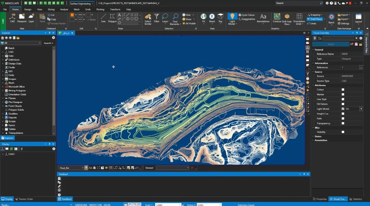The image size is (370, 206).
Task: Click the Contour graphics icon
Action: click(x=277, y=18)
